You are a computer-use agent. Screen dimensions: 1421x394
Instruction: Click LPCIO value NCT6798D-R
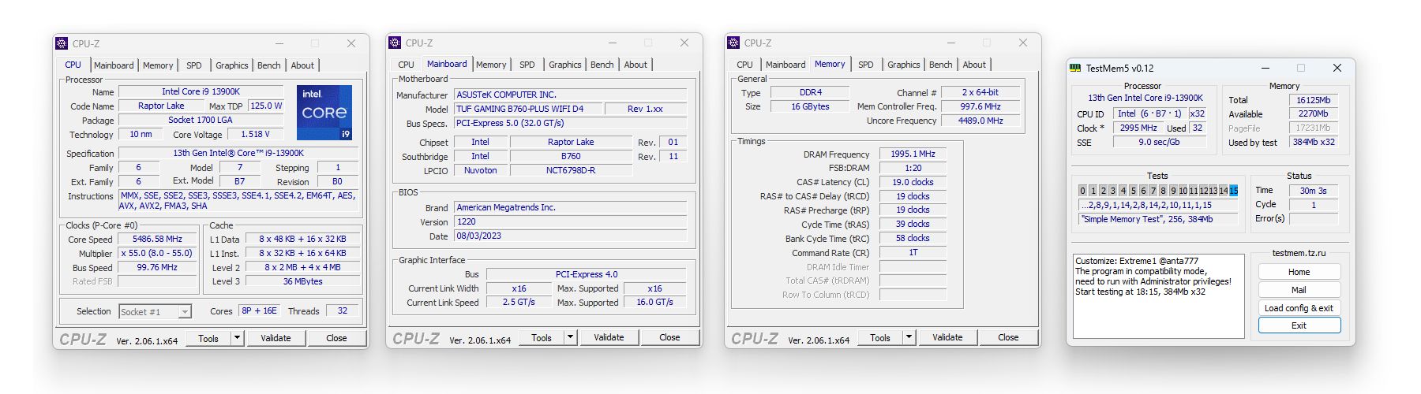click(571, 170)
